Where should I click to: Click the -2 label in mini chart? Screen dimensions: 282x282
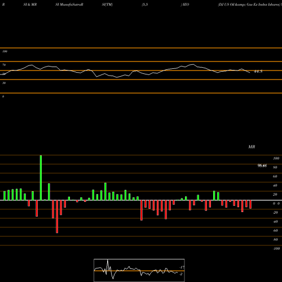(x=181, y=274)
